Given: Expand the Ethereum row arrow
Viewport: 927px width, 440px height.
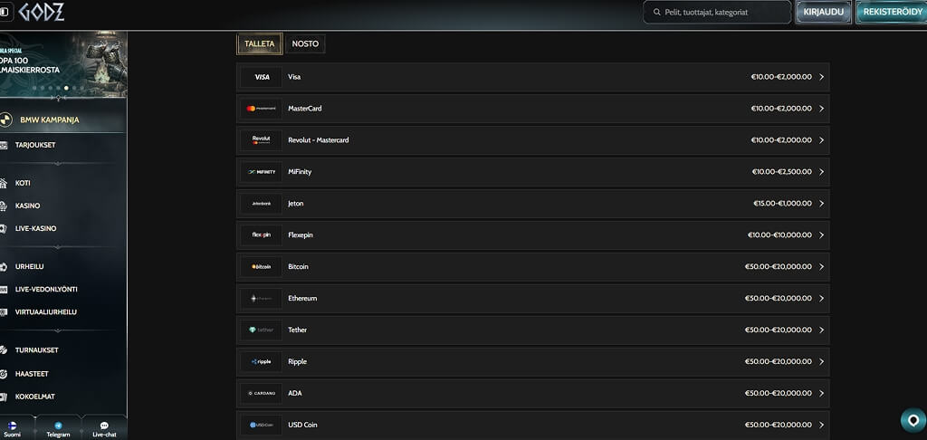Looking at the screenshot, I should click(822, 298).
